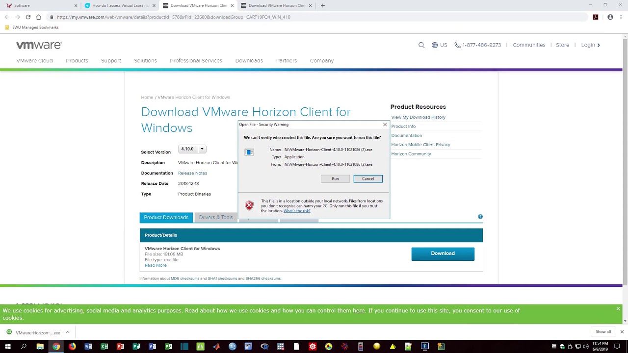Open the 'What's the risk?' link
628x353 pixels.
pos(297,211)
